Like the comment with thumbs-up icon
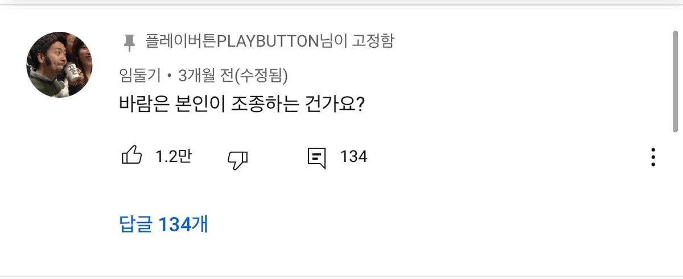Screen dimensions: 683x279 click(x=131, y=156)
